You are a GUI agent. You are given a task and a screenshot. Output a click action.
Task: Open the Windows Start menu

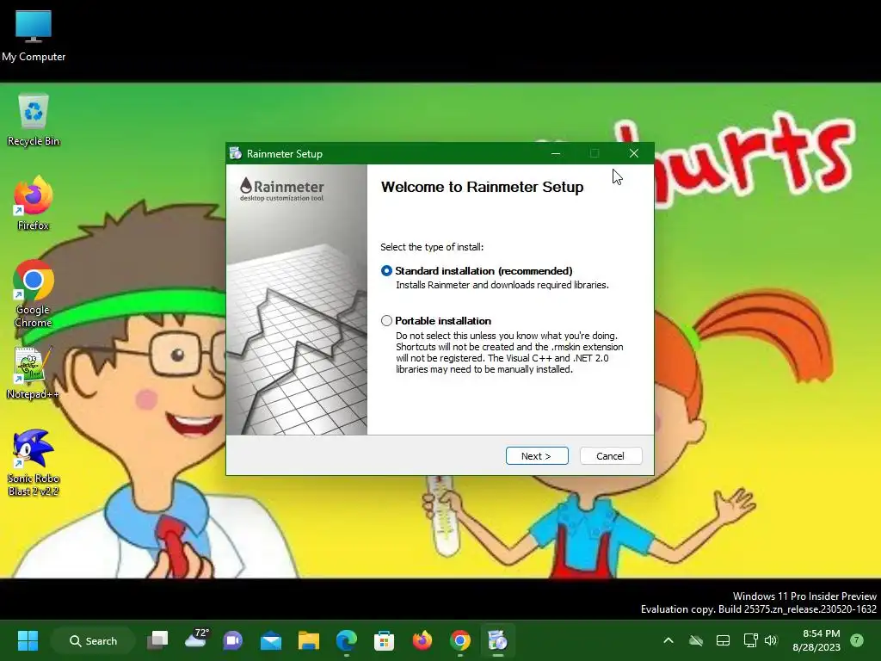click(28, 640)
